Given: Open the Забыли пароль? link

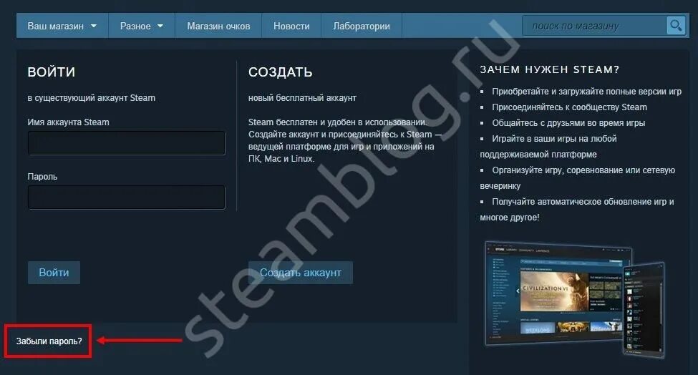Looking at the screenshot, I should 49,341.
